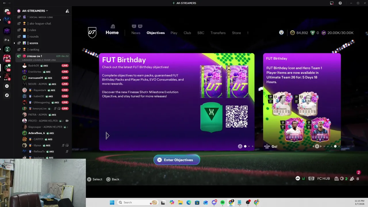
Task: Click the coins balance 84,892
Action: click(x=299, y=33)
